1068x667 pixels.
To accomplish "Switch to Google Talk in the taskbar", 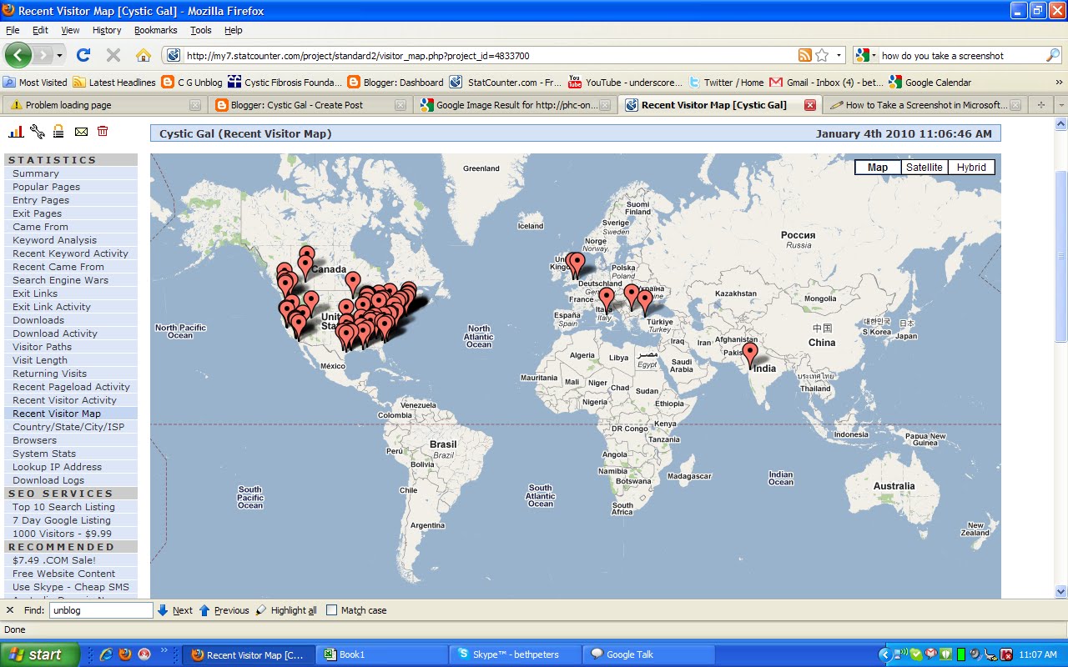I will [x=648, y=654].
